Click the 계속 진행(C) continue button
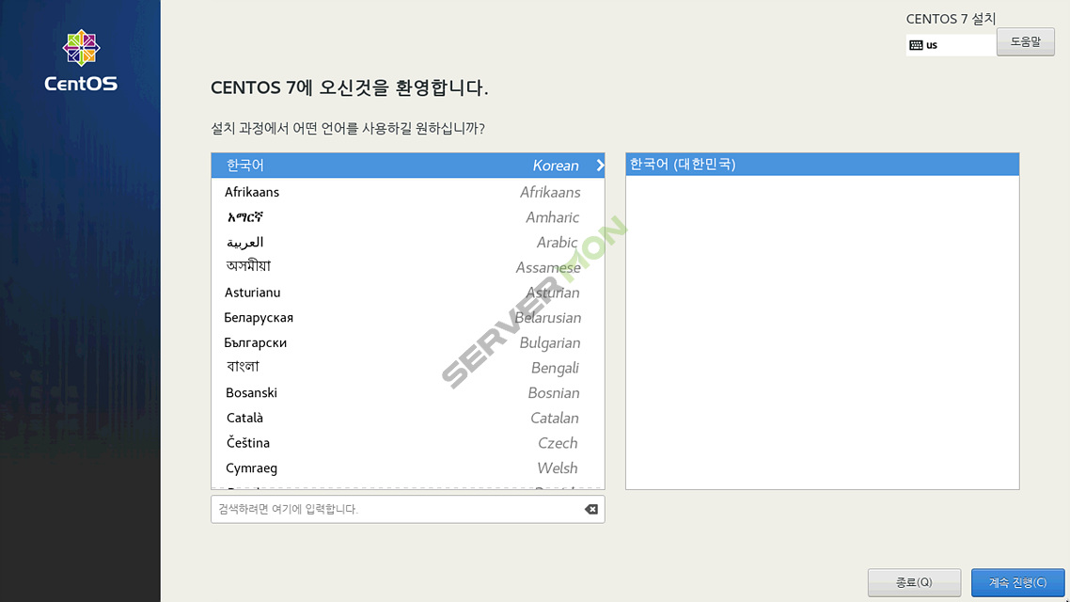Viewport: 1070px width, 602px height. (1017, 582)
